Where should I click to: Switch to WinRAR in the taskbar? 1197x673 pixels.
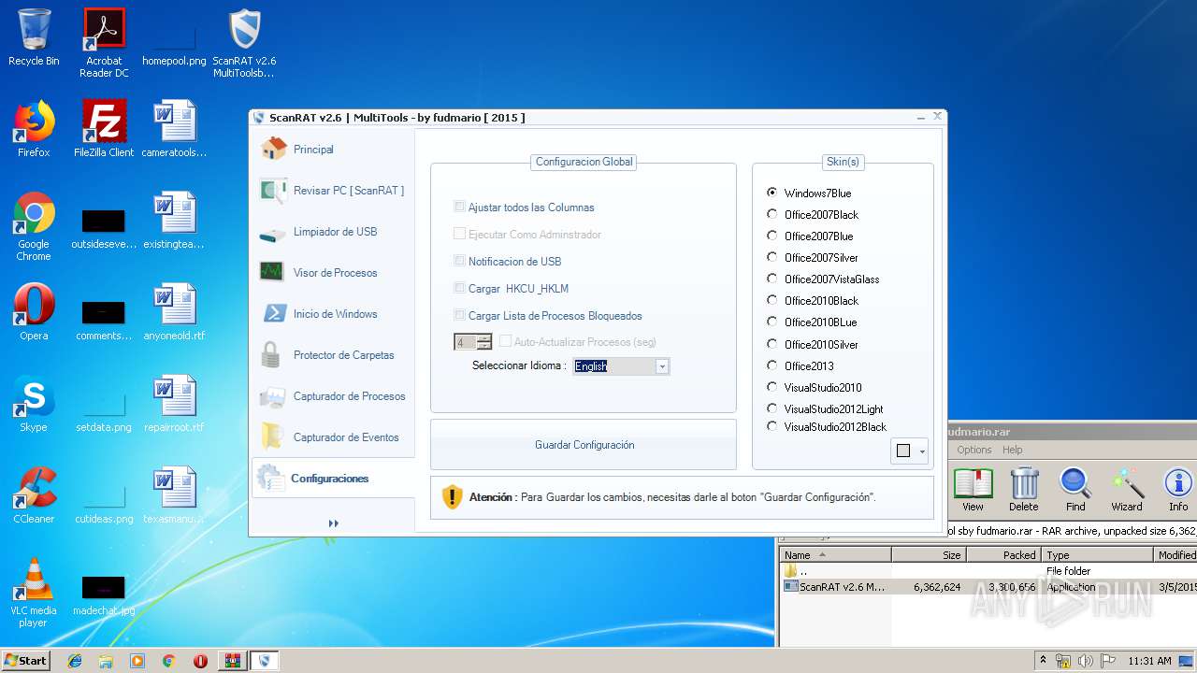[232, 661]
